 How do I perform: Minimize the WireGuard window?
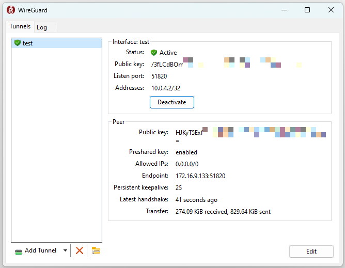click(284, 10)
